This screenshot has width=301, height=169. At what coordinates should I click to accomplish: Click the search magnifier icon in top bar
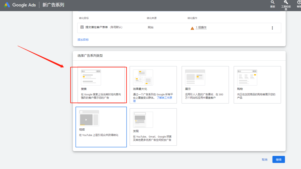(x=272, y=3)
